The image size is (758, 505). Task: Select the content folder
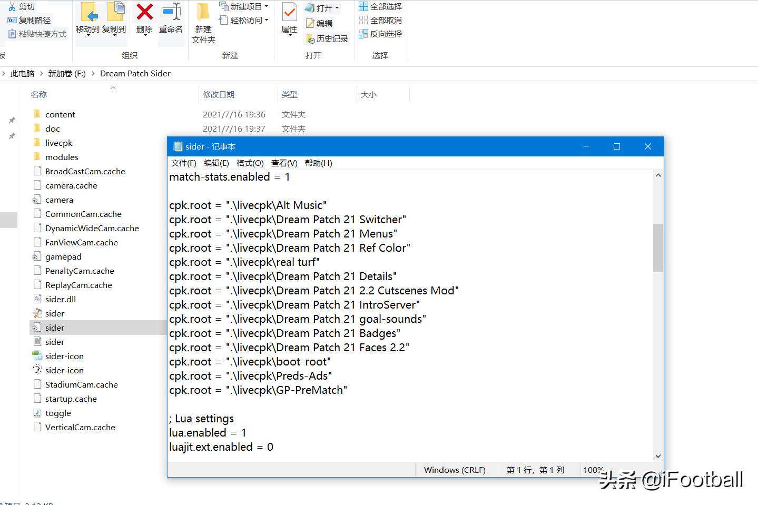coord(60,115)
